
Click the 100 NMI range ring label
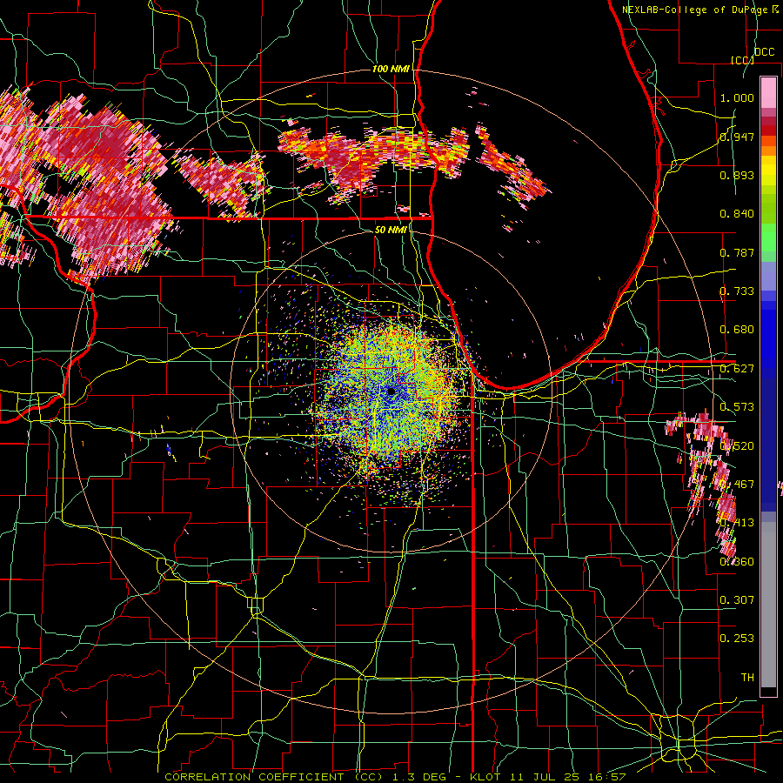point(391,69)
